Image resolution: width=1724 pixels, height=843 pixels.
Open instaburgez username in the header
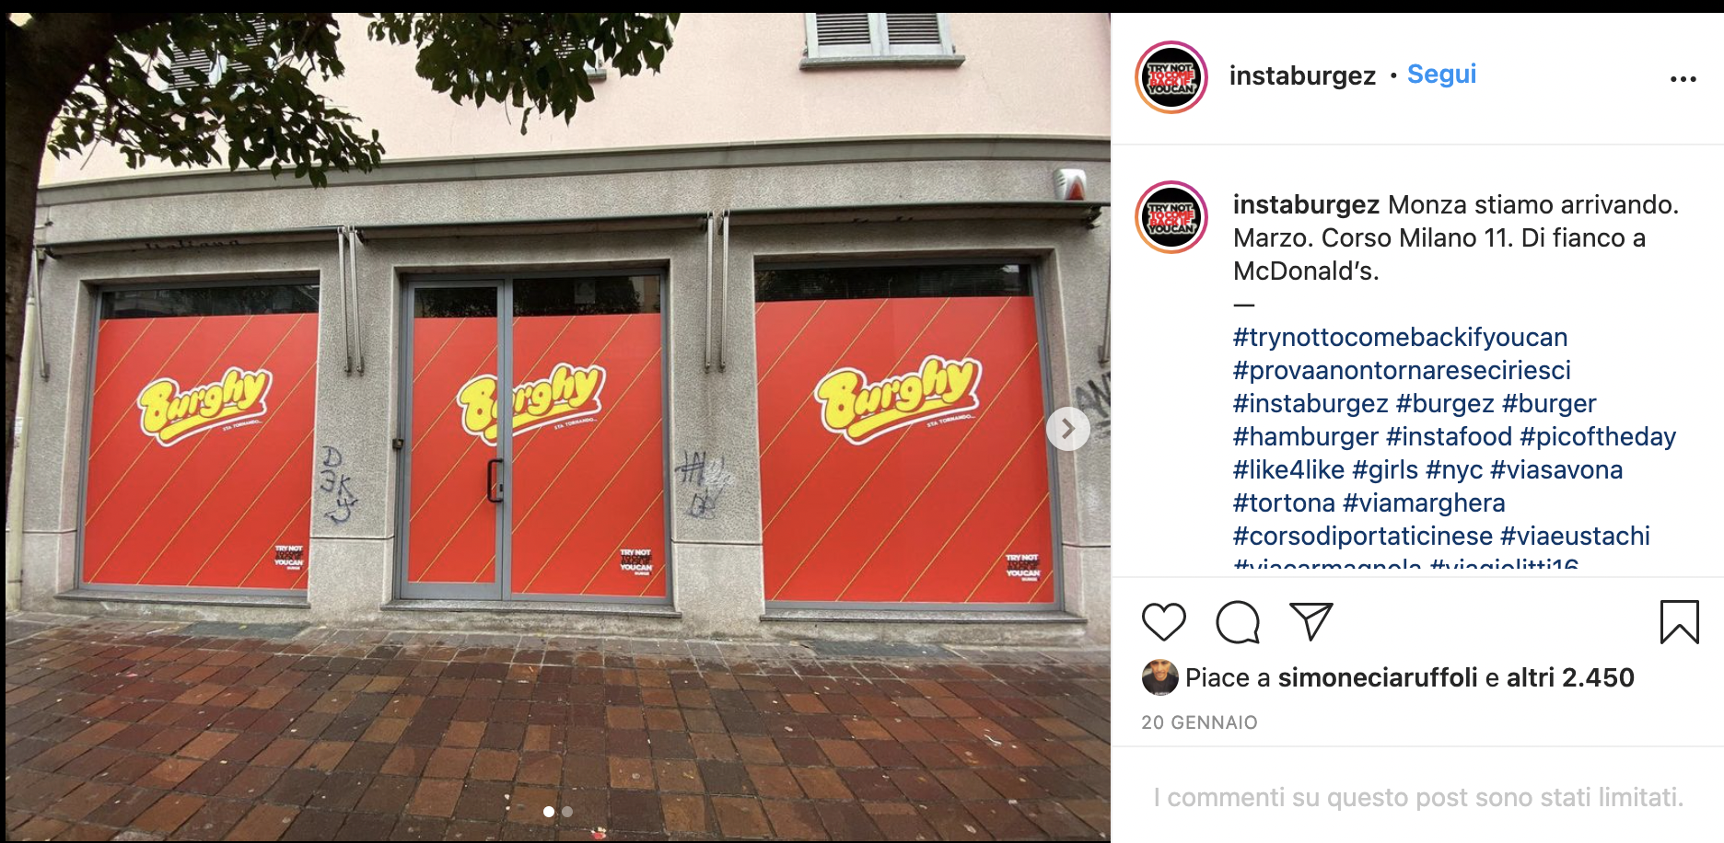(x=1302, y=75)
